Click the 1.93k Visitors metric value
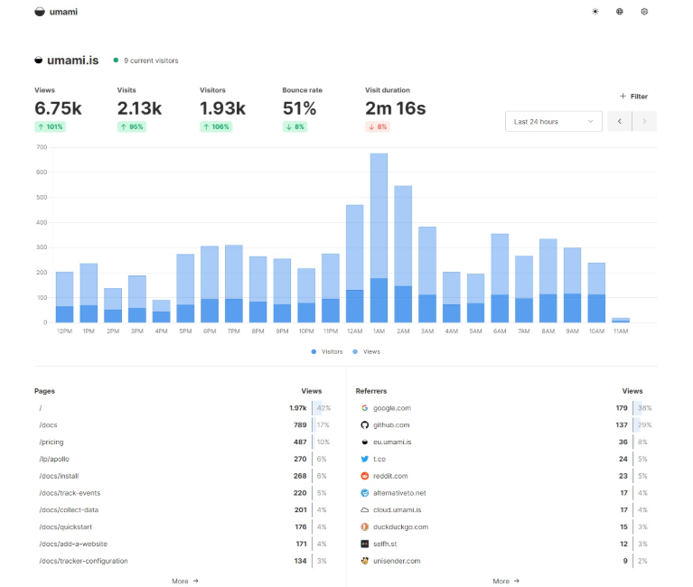693x587 pixels. (x=222, y=108)
